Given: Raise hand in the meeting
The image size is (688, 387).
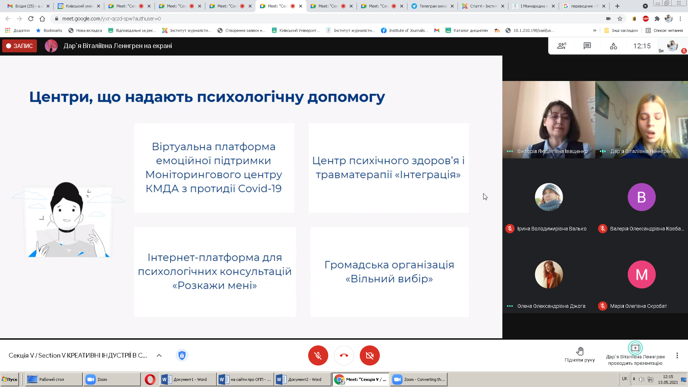Looking at the screenshot, I should click(579, 354).
